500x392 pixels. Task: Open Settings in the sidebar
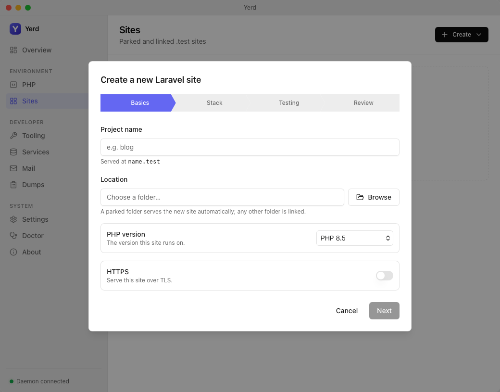(47, 219)
